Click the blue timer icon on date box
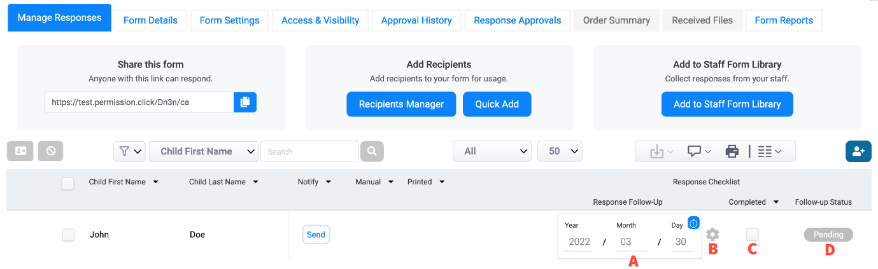 694,223
